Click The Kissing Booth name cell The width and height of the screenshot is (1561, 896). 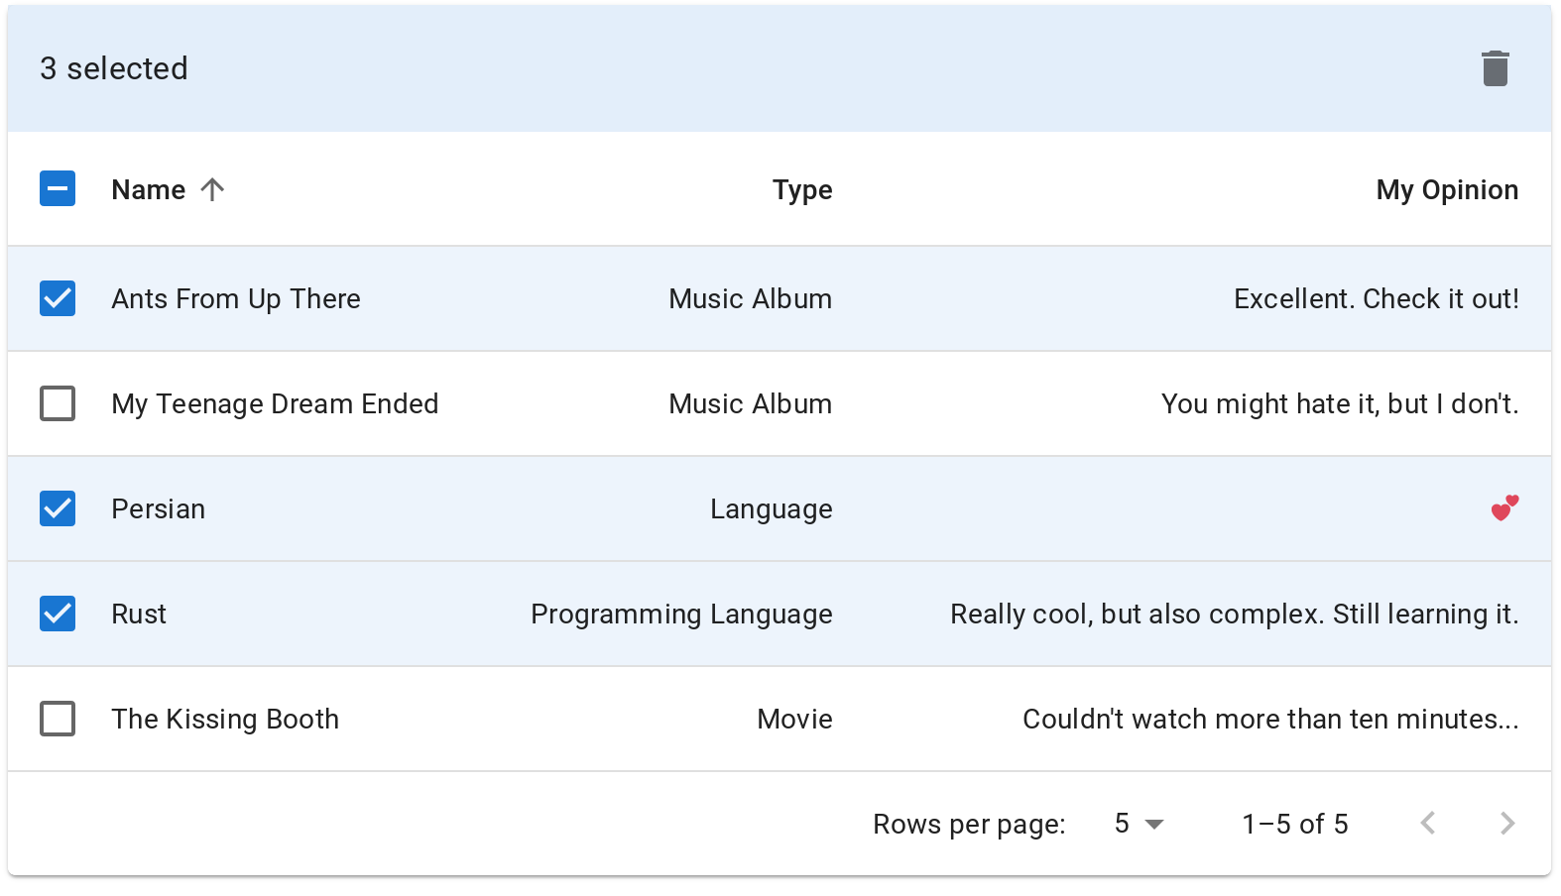[x=225, y=720]
